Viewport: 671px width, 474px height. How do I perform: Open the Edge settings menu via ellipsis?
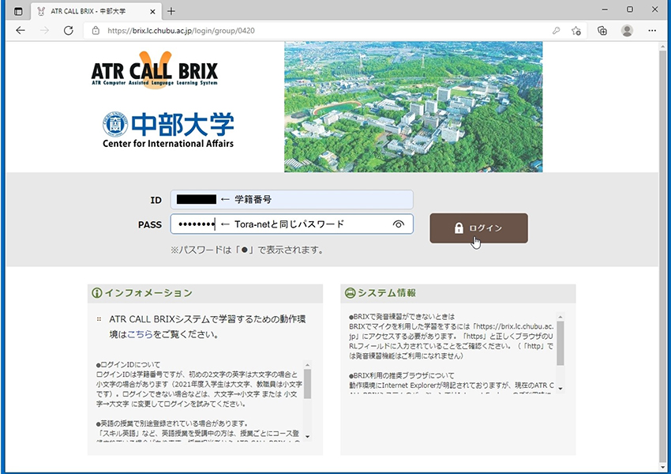tap(653, 30)
